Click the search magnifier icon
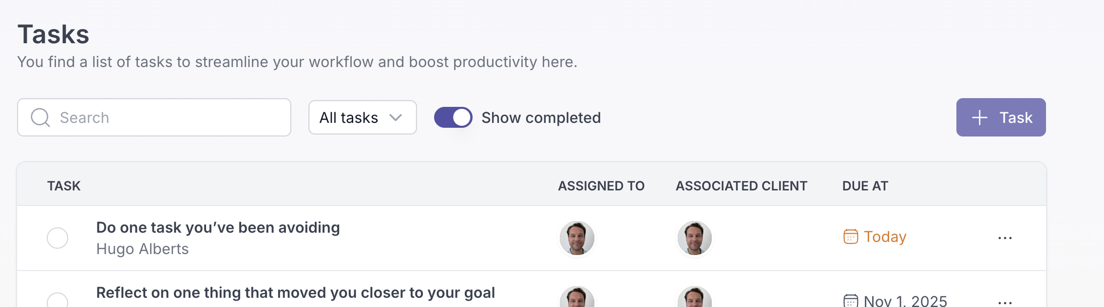 click(x=40, y=118)
